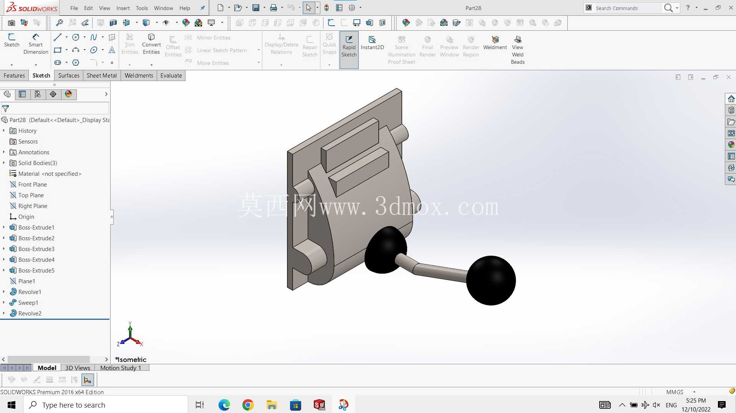
Task: Open the File menu
Action: click(74, 8)
